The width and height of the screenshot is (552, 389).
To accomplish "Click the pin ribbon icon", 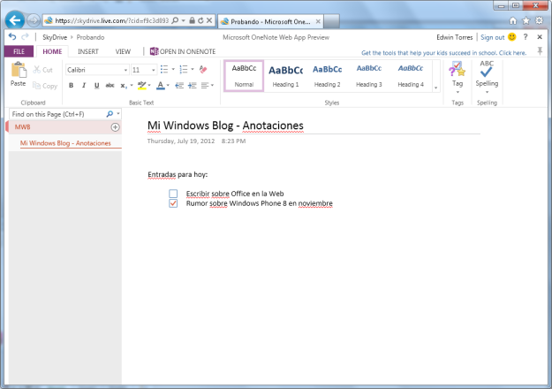I will [540, 51].
